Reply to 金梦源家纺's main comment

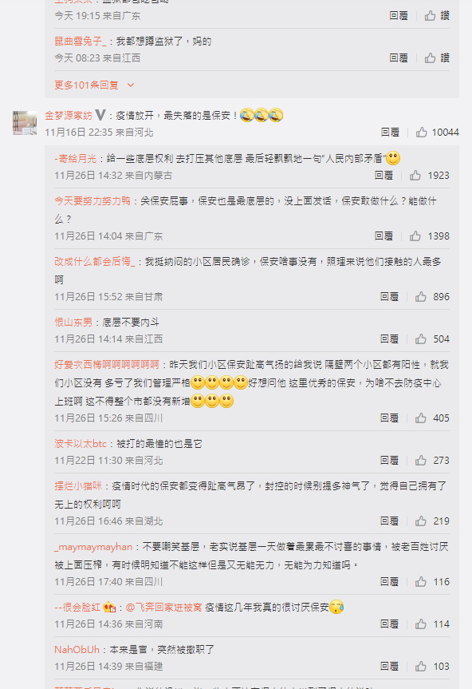point(390,133)
